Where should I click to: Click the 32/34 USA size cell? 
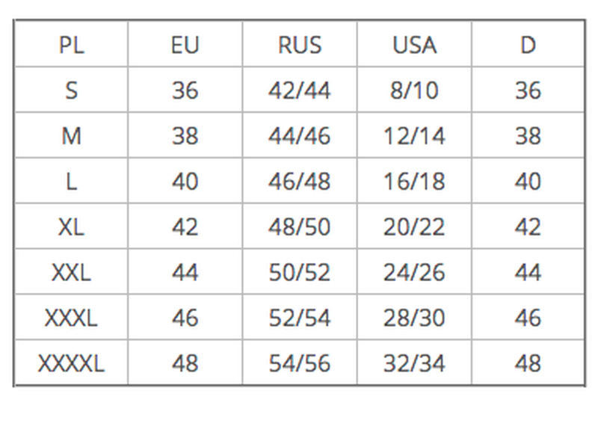(x=414, y=363)
